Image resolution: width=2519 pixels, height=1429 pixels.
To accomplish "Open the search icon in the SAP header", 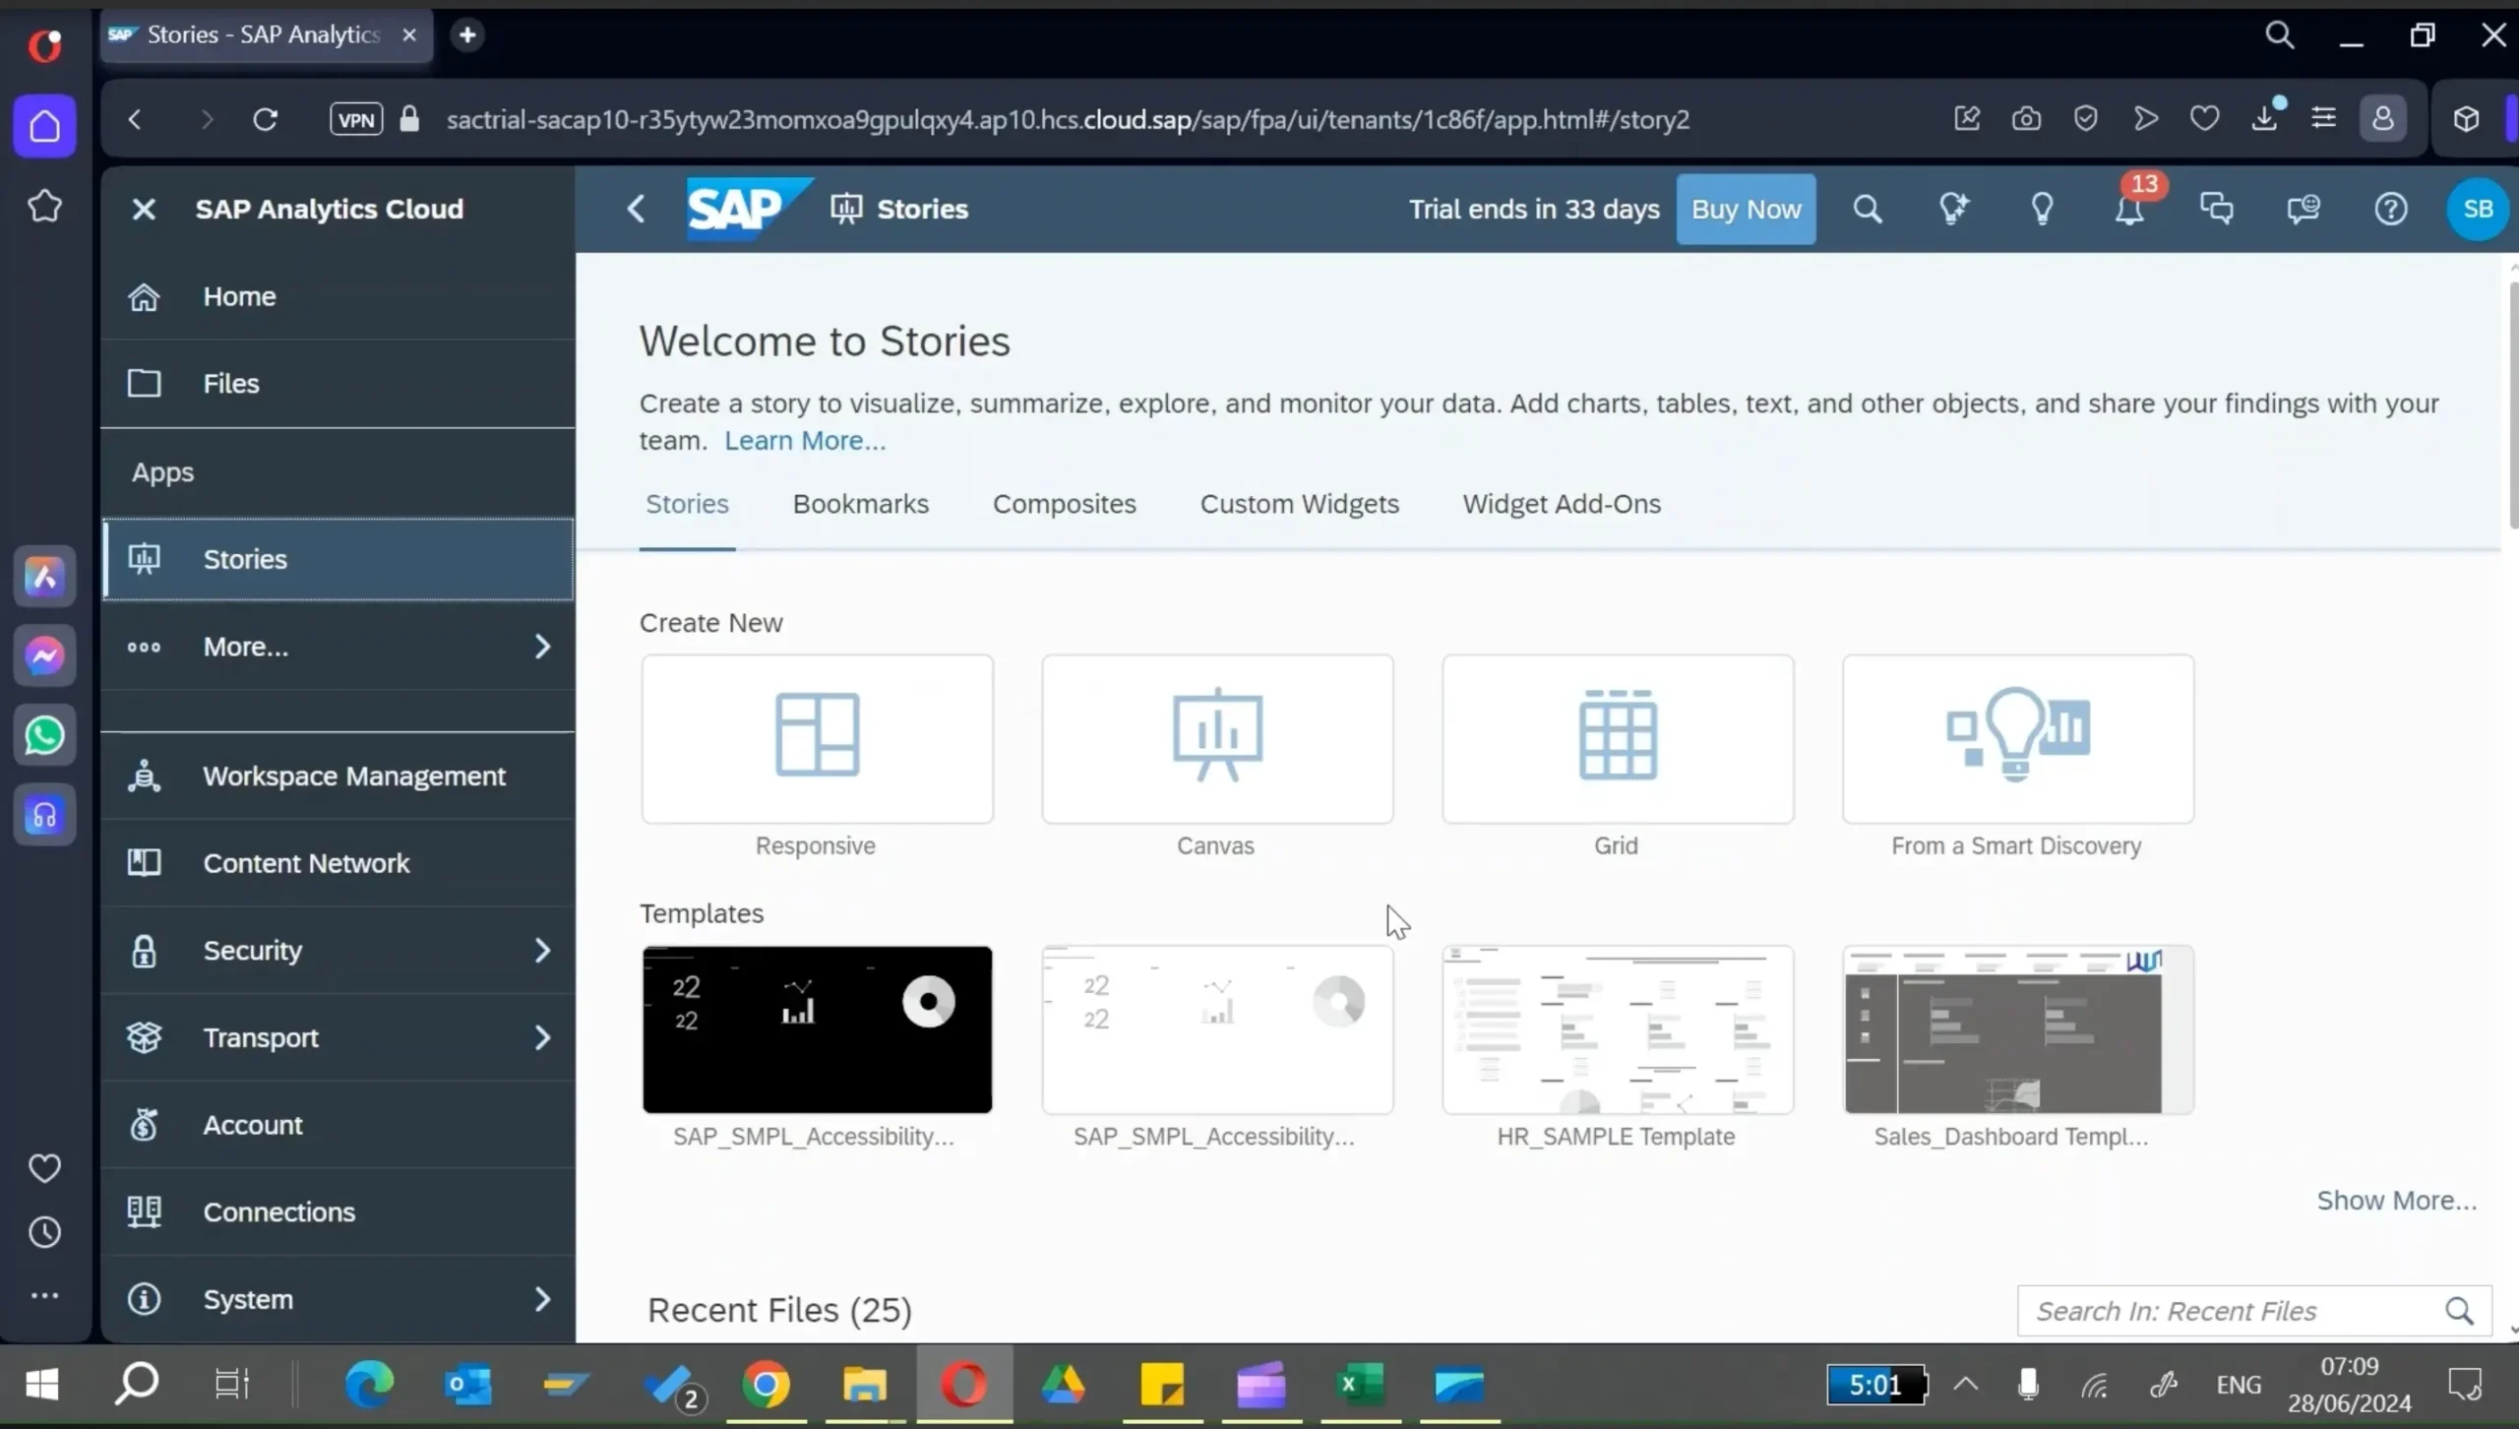I will (1867, 209).
